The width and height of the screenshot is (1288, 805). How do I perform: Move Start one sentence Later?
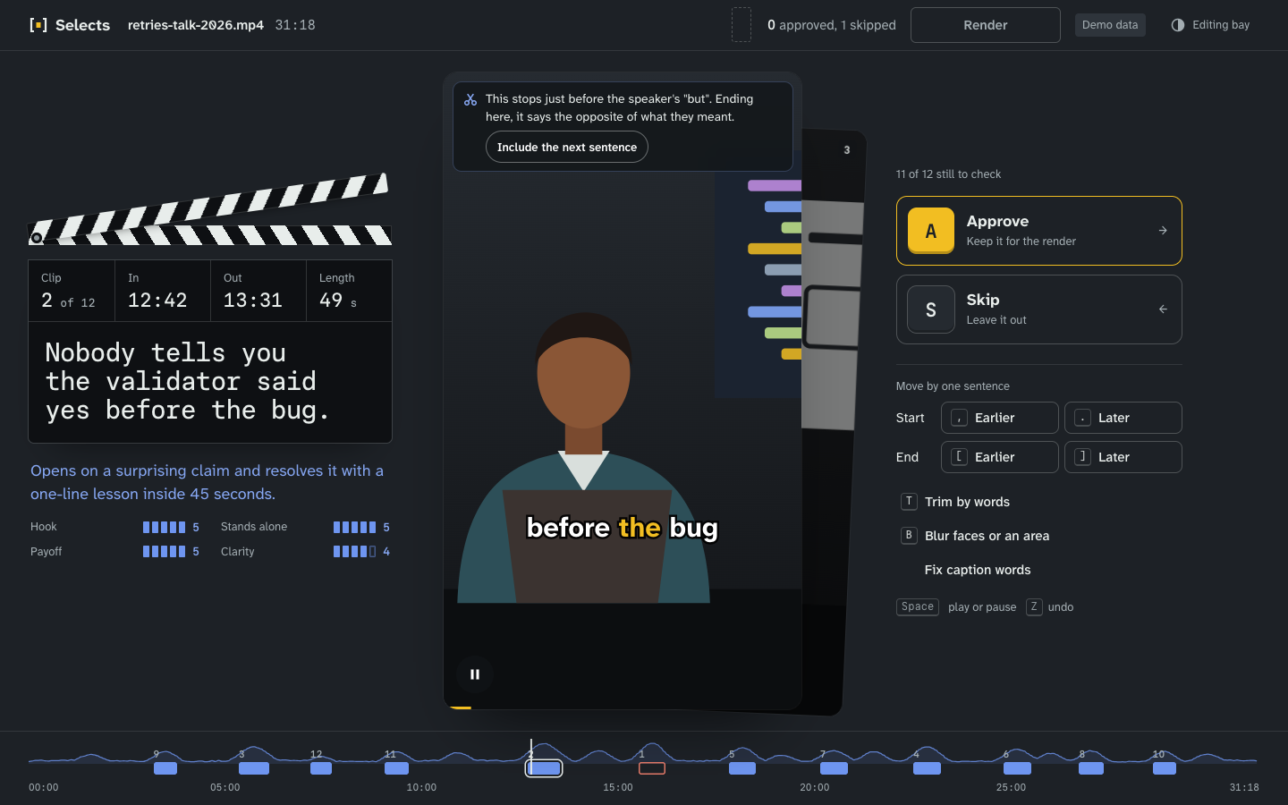coord(1123,418)
